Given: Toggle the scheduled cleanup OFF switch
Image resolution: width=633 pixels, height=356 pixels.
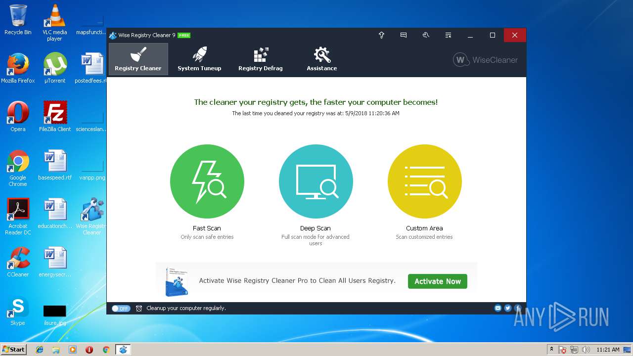Looking at the screenshot, I should [121, 308].
